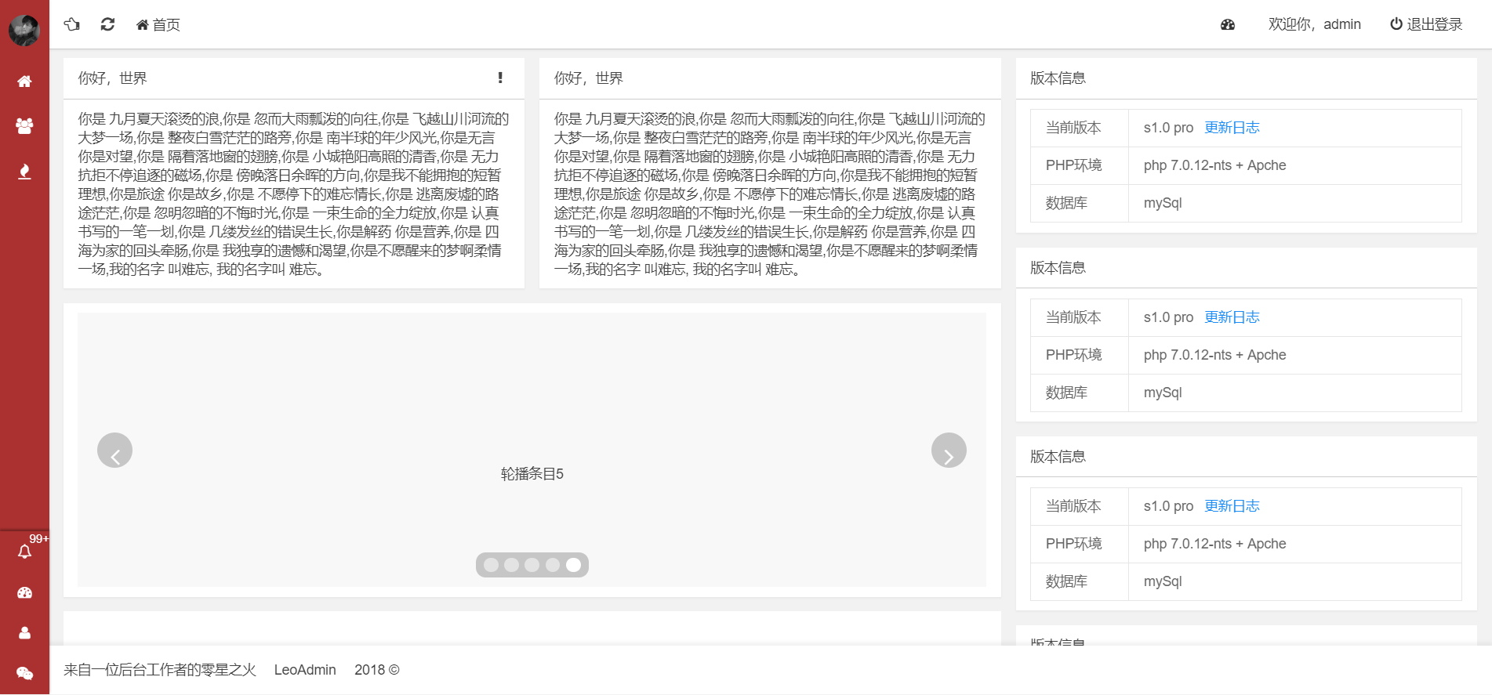Open 更新日志 link in first version card
The width and height of the screenshot is (1492, 695).
[1232, 128]
